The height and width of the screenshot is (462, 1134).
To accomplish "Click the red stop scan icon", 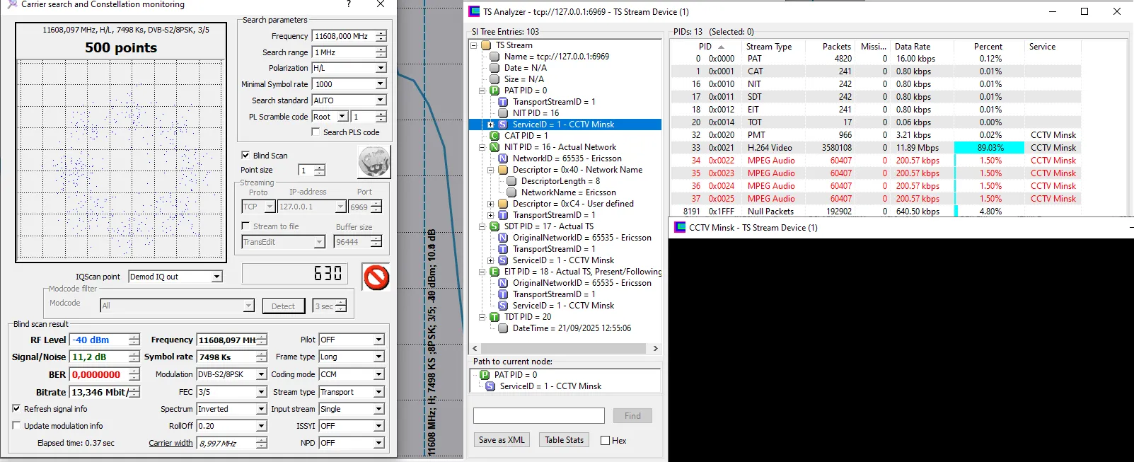I will click(376, 277).
